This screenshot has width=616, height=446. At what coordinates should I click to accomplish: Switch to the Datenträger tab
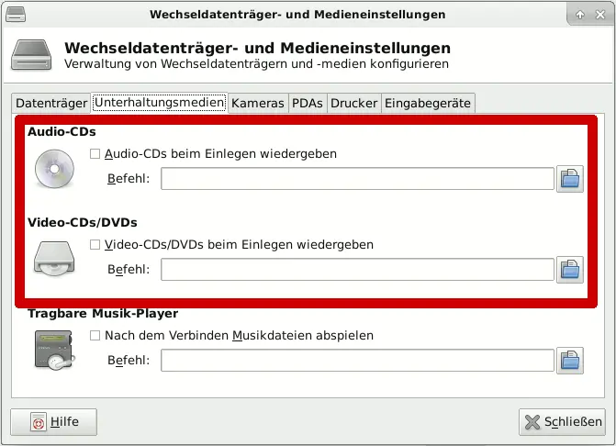click(51, 103)
